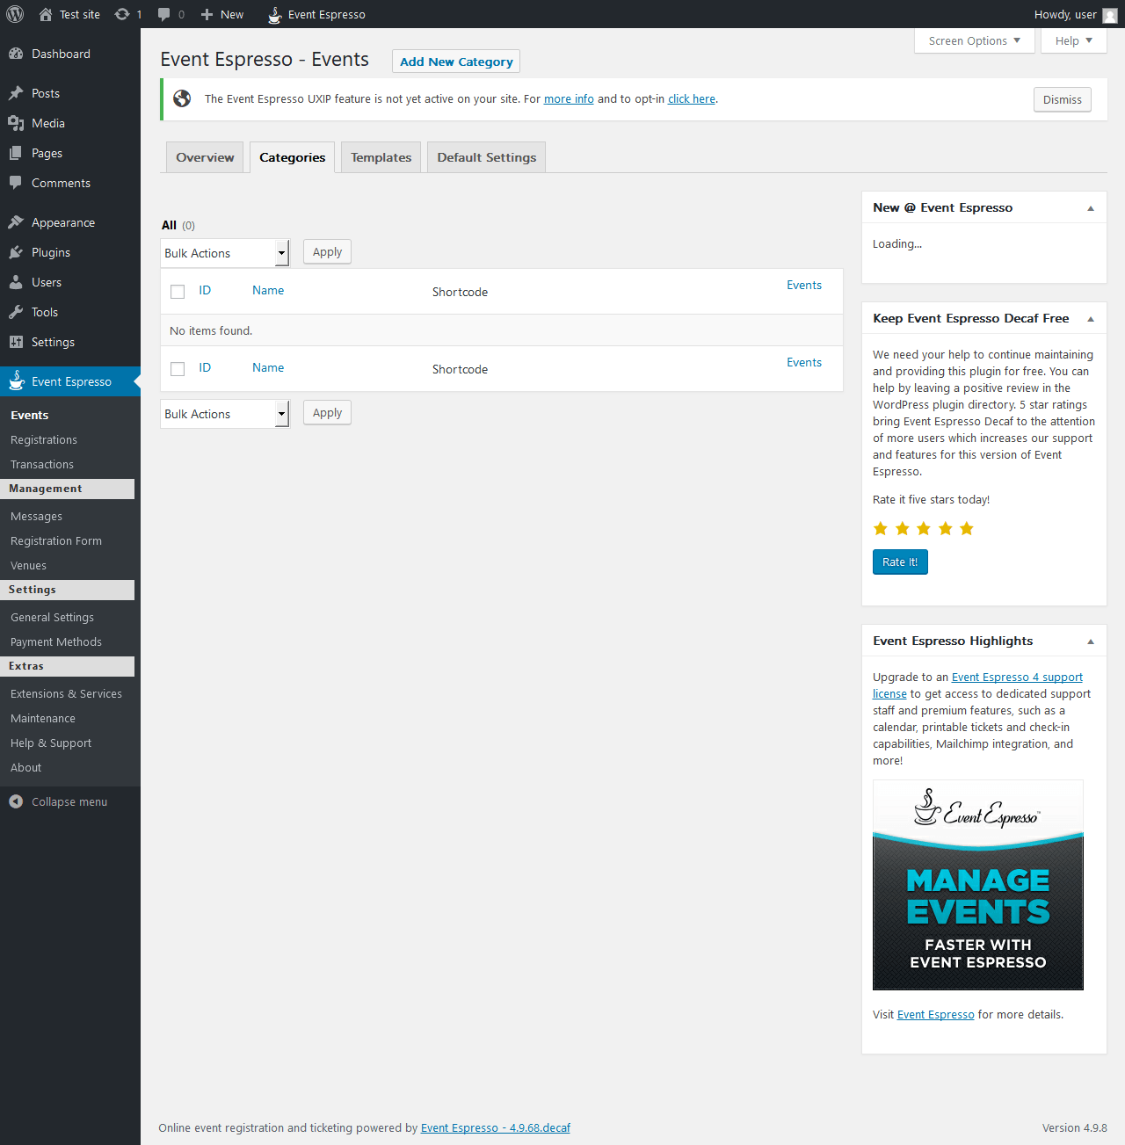Sort by Name in header row
Screen dimensions: 1125x1145
pyautogui.click(x=268, y=290)
